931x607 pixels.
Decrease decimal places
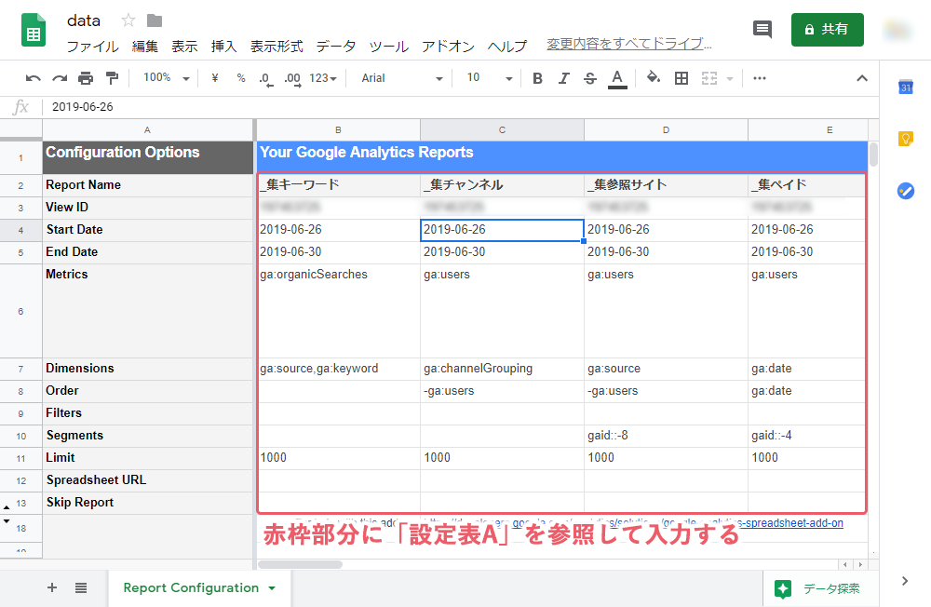[x=265, y=78]
